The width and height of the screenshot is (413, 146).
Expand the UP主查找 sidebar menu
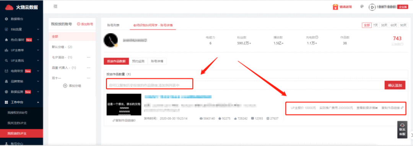pyautogui.click(x=21, y=60)
